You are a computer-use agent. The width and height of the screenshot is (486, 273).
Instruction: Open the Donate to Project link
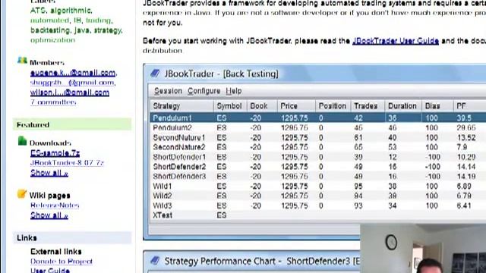pos(62,261)
